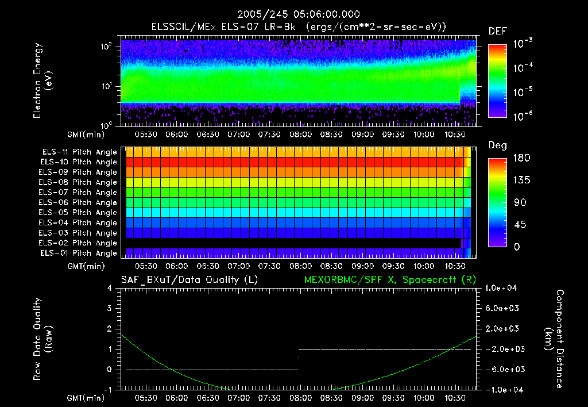Click the -1 tick on the data quality axis
The width and height of the screenshot is (588, 407).
coord(107,390)
